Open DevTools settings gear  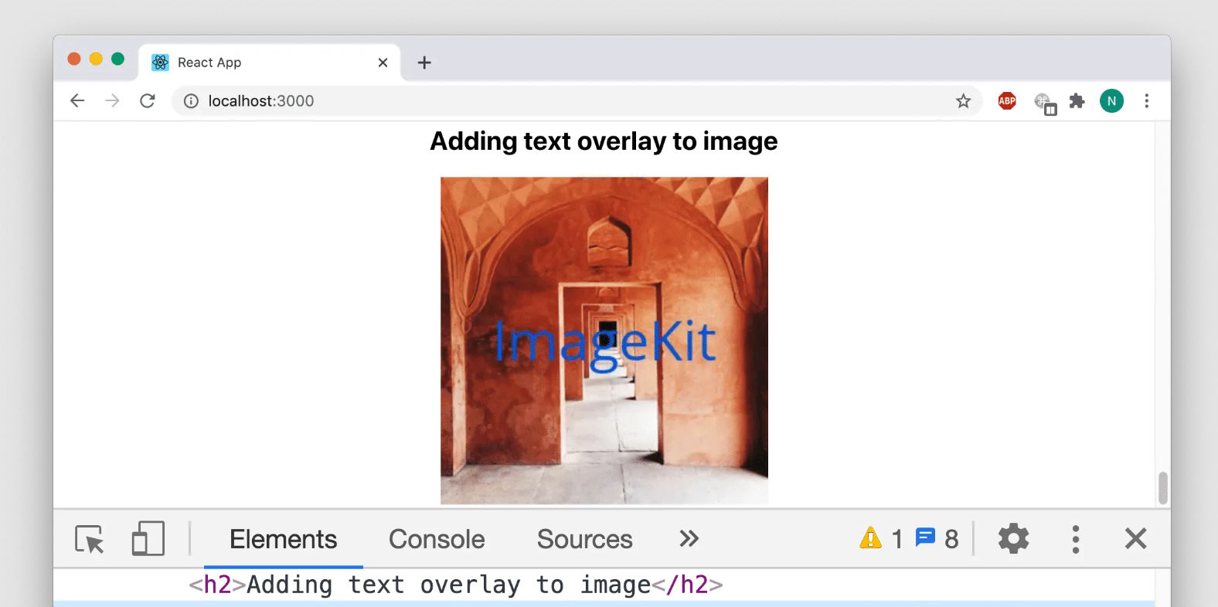(x=1013, y=538)
